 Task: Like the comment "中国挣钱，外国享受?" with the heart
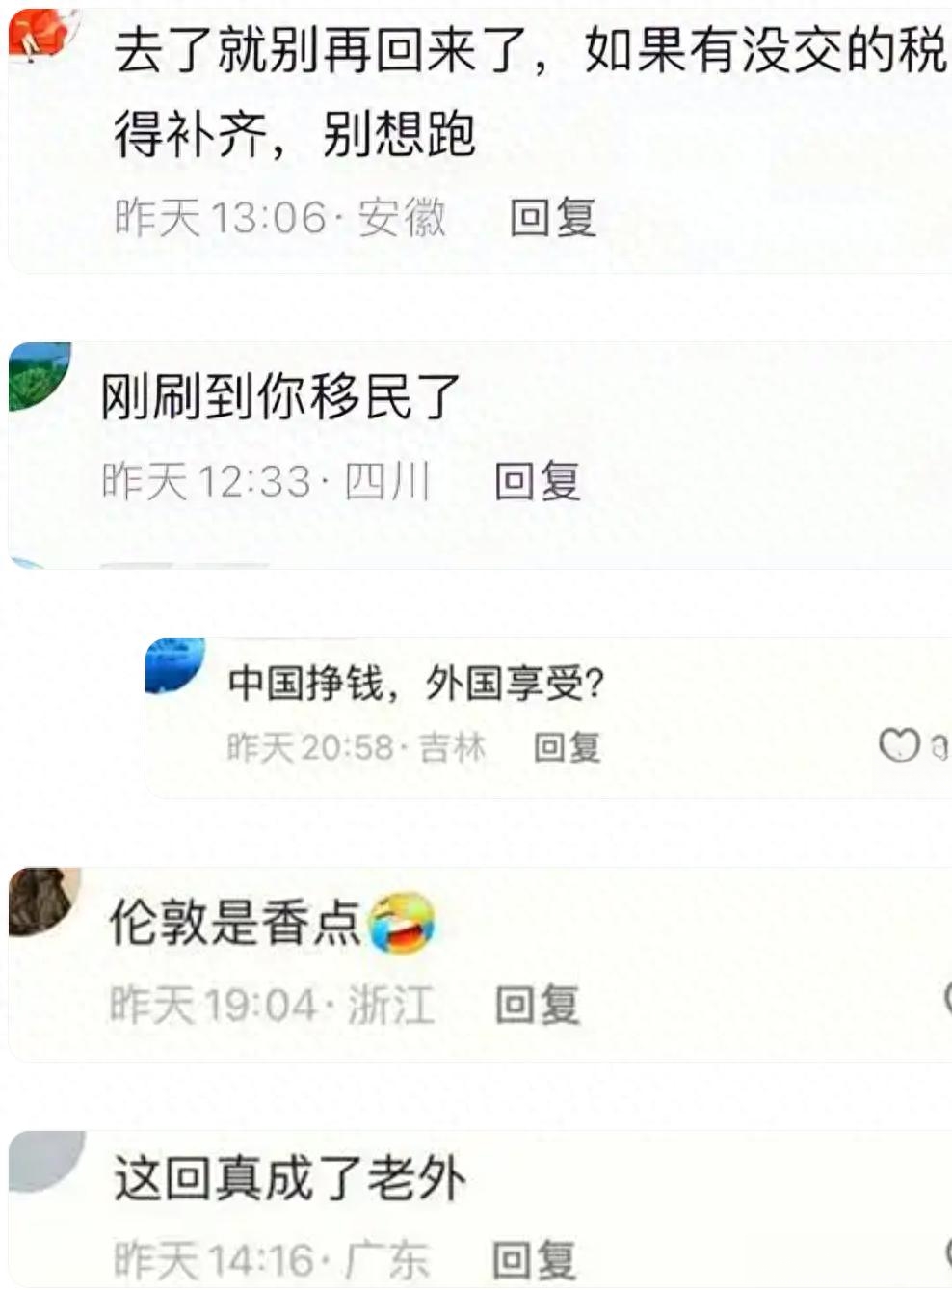(x=901, y=745)
